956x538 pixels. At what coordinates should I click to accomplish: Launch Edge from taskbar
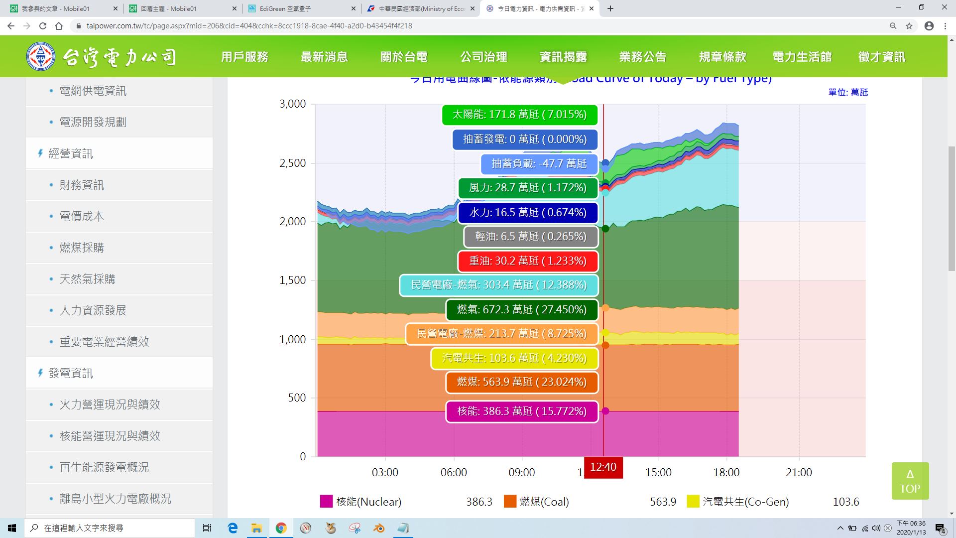(233, 528)
